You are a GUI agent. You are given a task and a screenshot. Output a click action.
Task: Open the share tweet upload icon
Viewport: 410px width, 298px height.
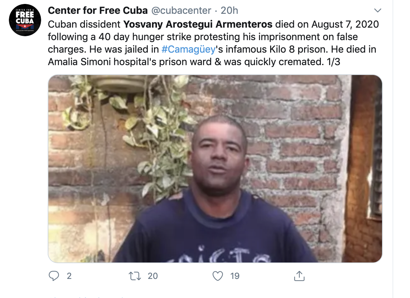tap(299, 276)
